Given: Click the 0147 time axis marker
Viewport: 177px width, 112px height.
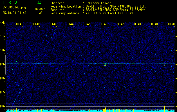Looking at the screenshot, I should (x=121, y=24).
